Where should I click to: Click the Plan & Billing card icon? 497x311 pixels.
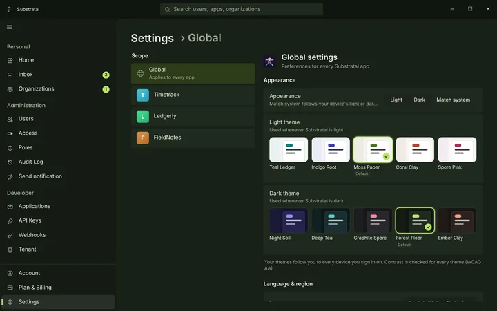(10, 288)
